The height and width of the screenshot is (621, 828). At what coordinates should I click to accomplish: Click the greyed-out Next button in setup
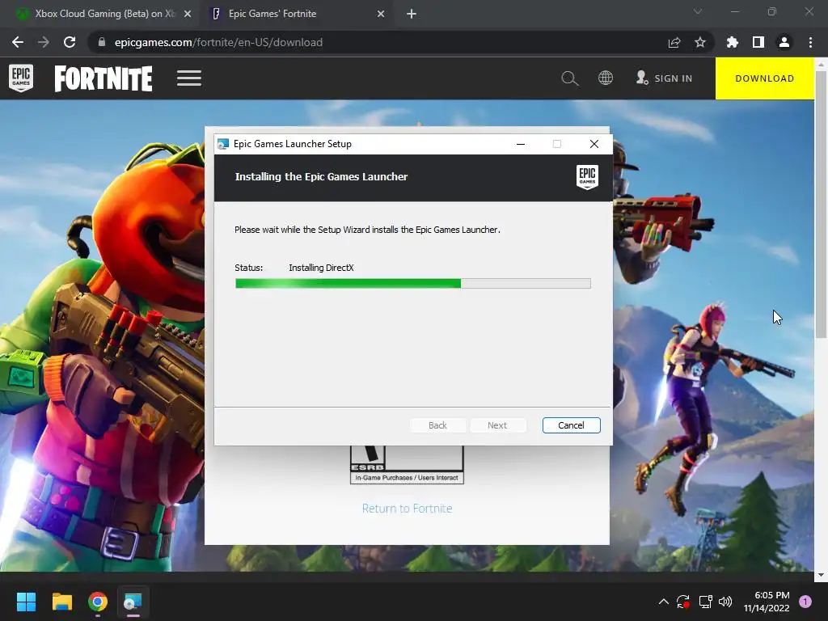[x=497, y=425]
